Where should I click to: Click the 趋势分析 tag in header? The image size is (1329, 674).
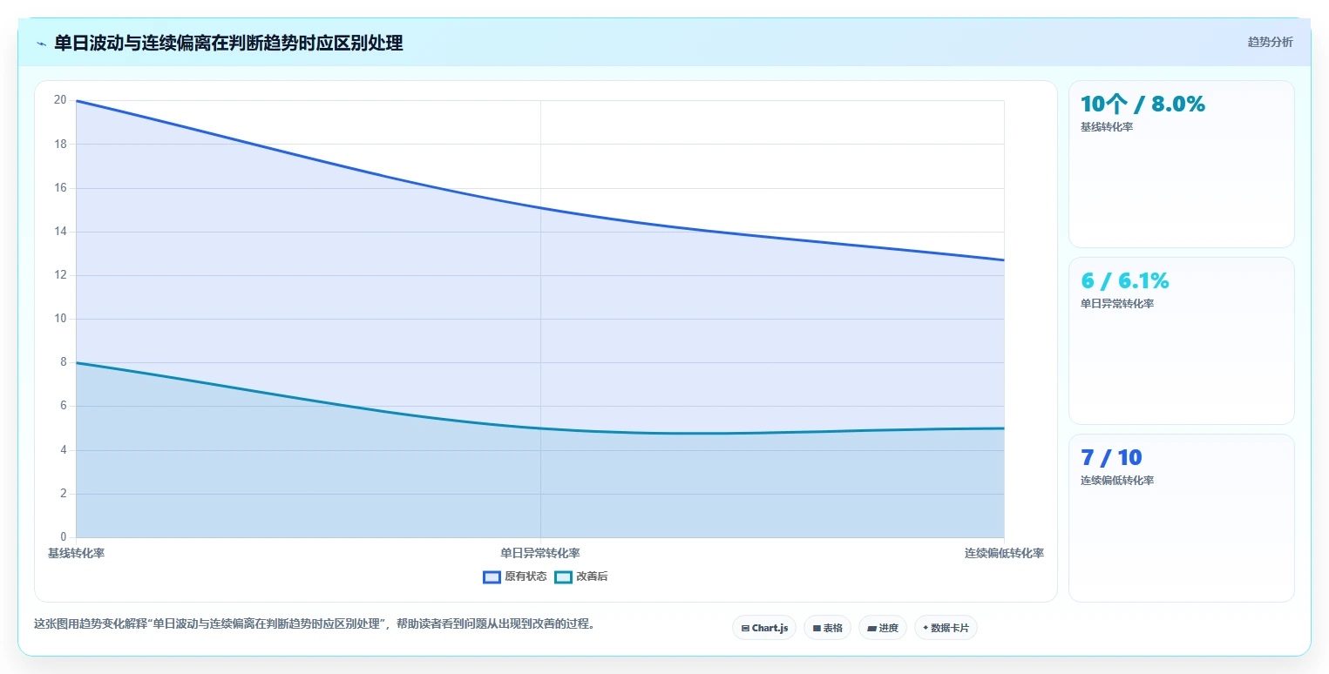pyautogui.click(x=1270, y=42)
